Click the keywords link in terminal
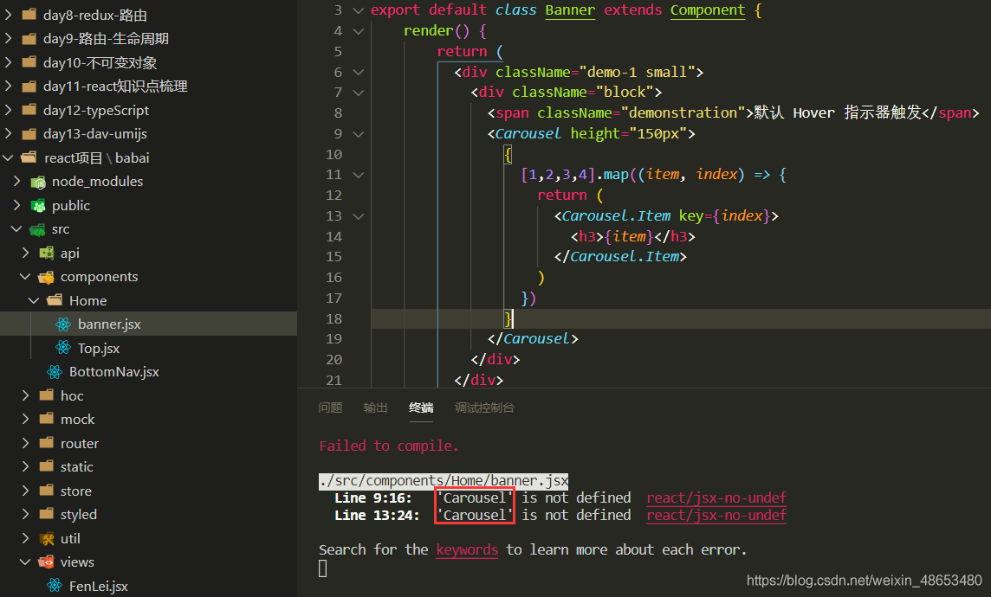 point(467,549)
